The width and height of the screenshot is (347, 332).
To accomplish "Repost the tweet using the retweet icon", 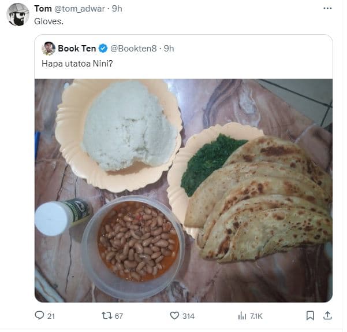I will (x=106, y=316).
